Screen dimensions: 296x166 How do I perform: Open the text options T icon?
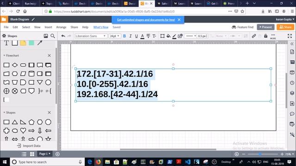[x=154, y=36]
